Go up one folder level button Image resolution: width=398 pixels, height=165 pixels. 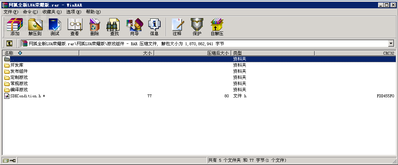9,44
